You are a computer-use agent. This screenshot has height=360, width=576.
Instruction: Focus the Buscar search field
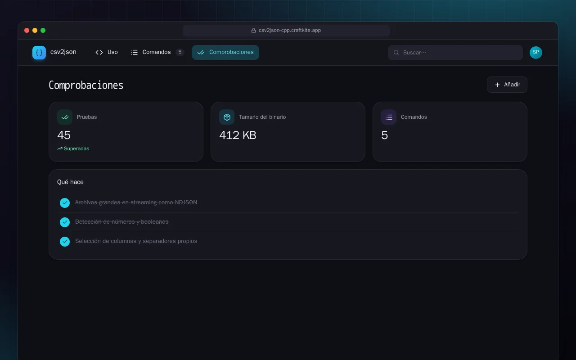[455, 53]
